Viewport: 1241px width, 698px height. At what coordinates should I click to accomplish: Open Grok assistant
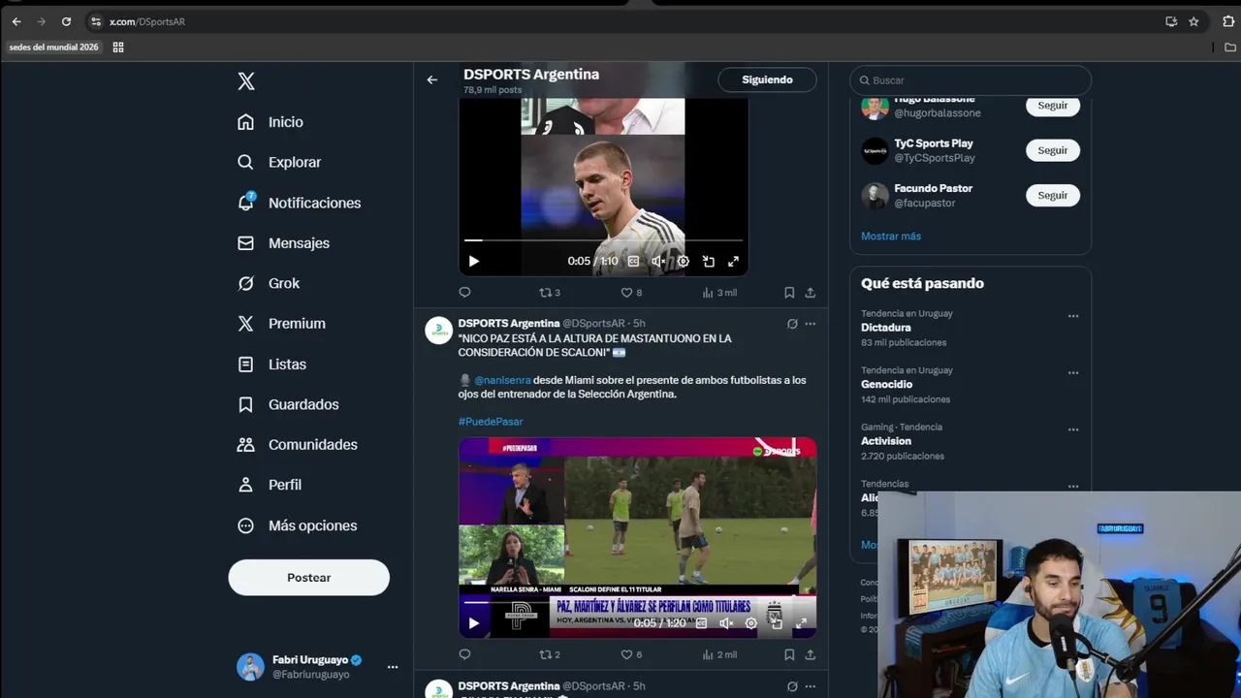tap(270, 283)
